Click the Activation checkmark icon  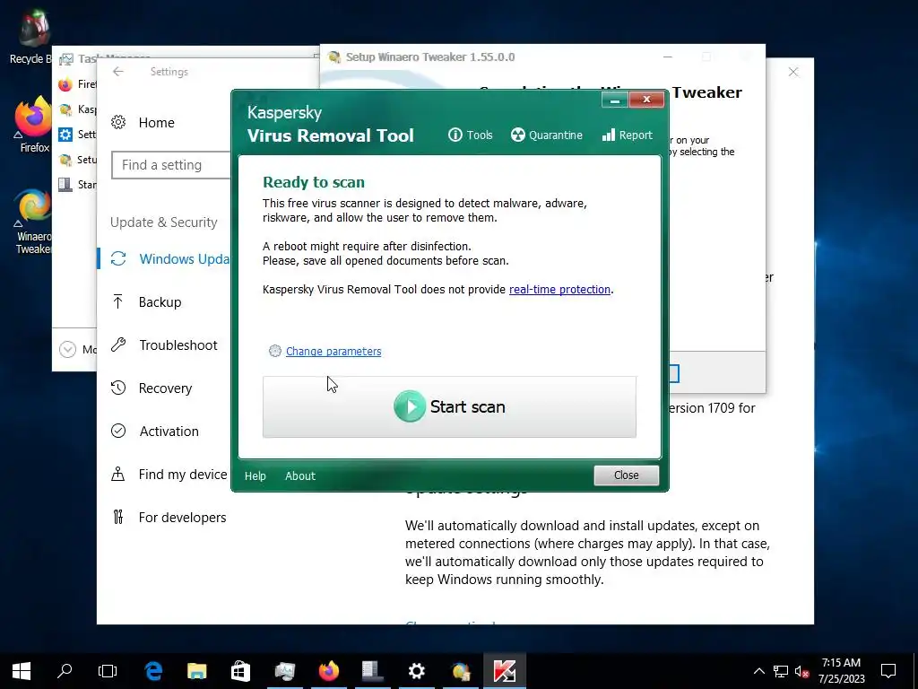(x=118, y=431)
